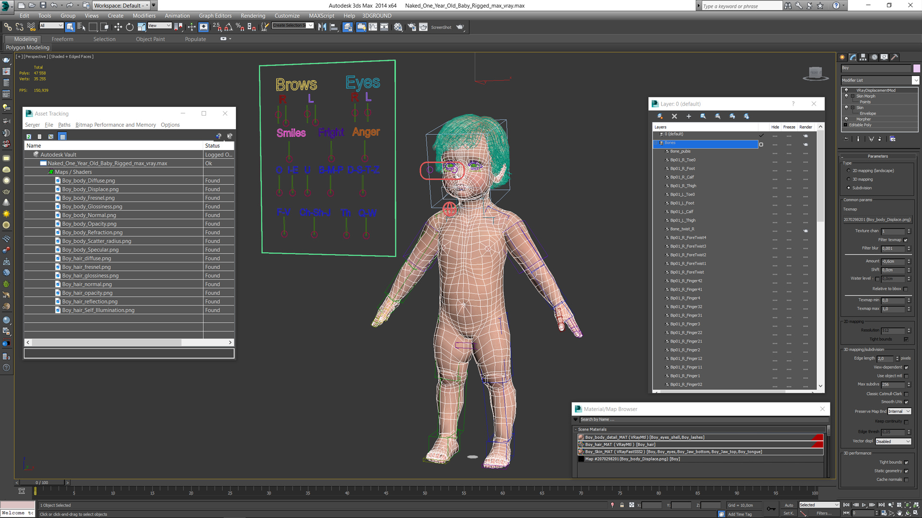Toggle Morpher modifier lightbulb in stack
The image size is (922, 518).
pyautogui.click(x=846, y=119)
